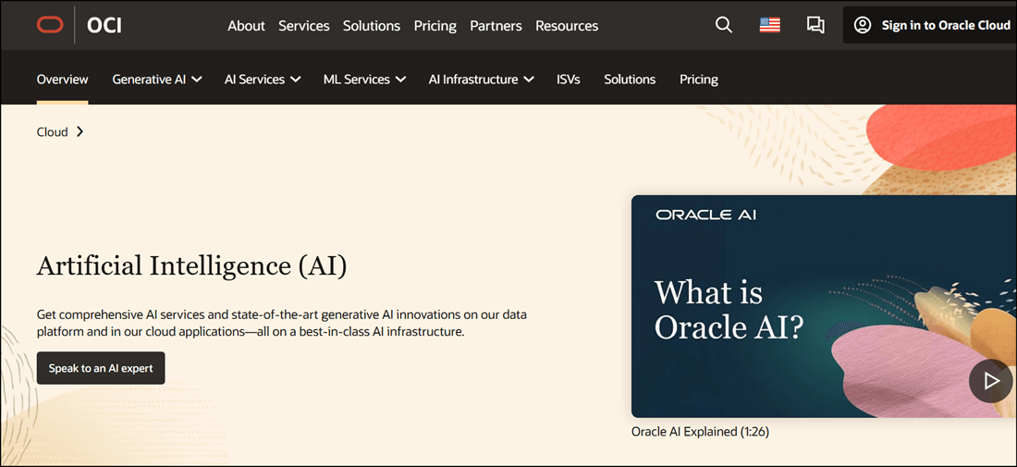Image resolution: width=1017 pixels, height=467 pixels.
Task: Expand the Generative AI dropdown
Action: coord(157,80)
